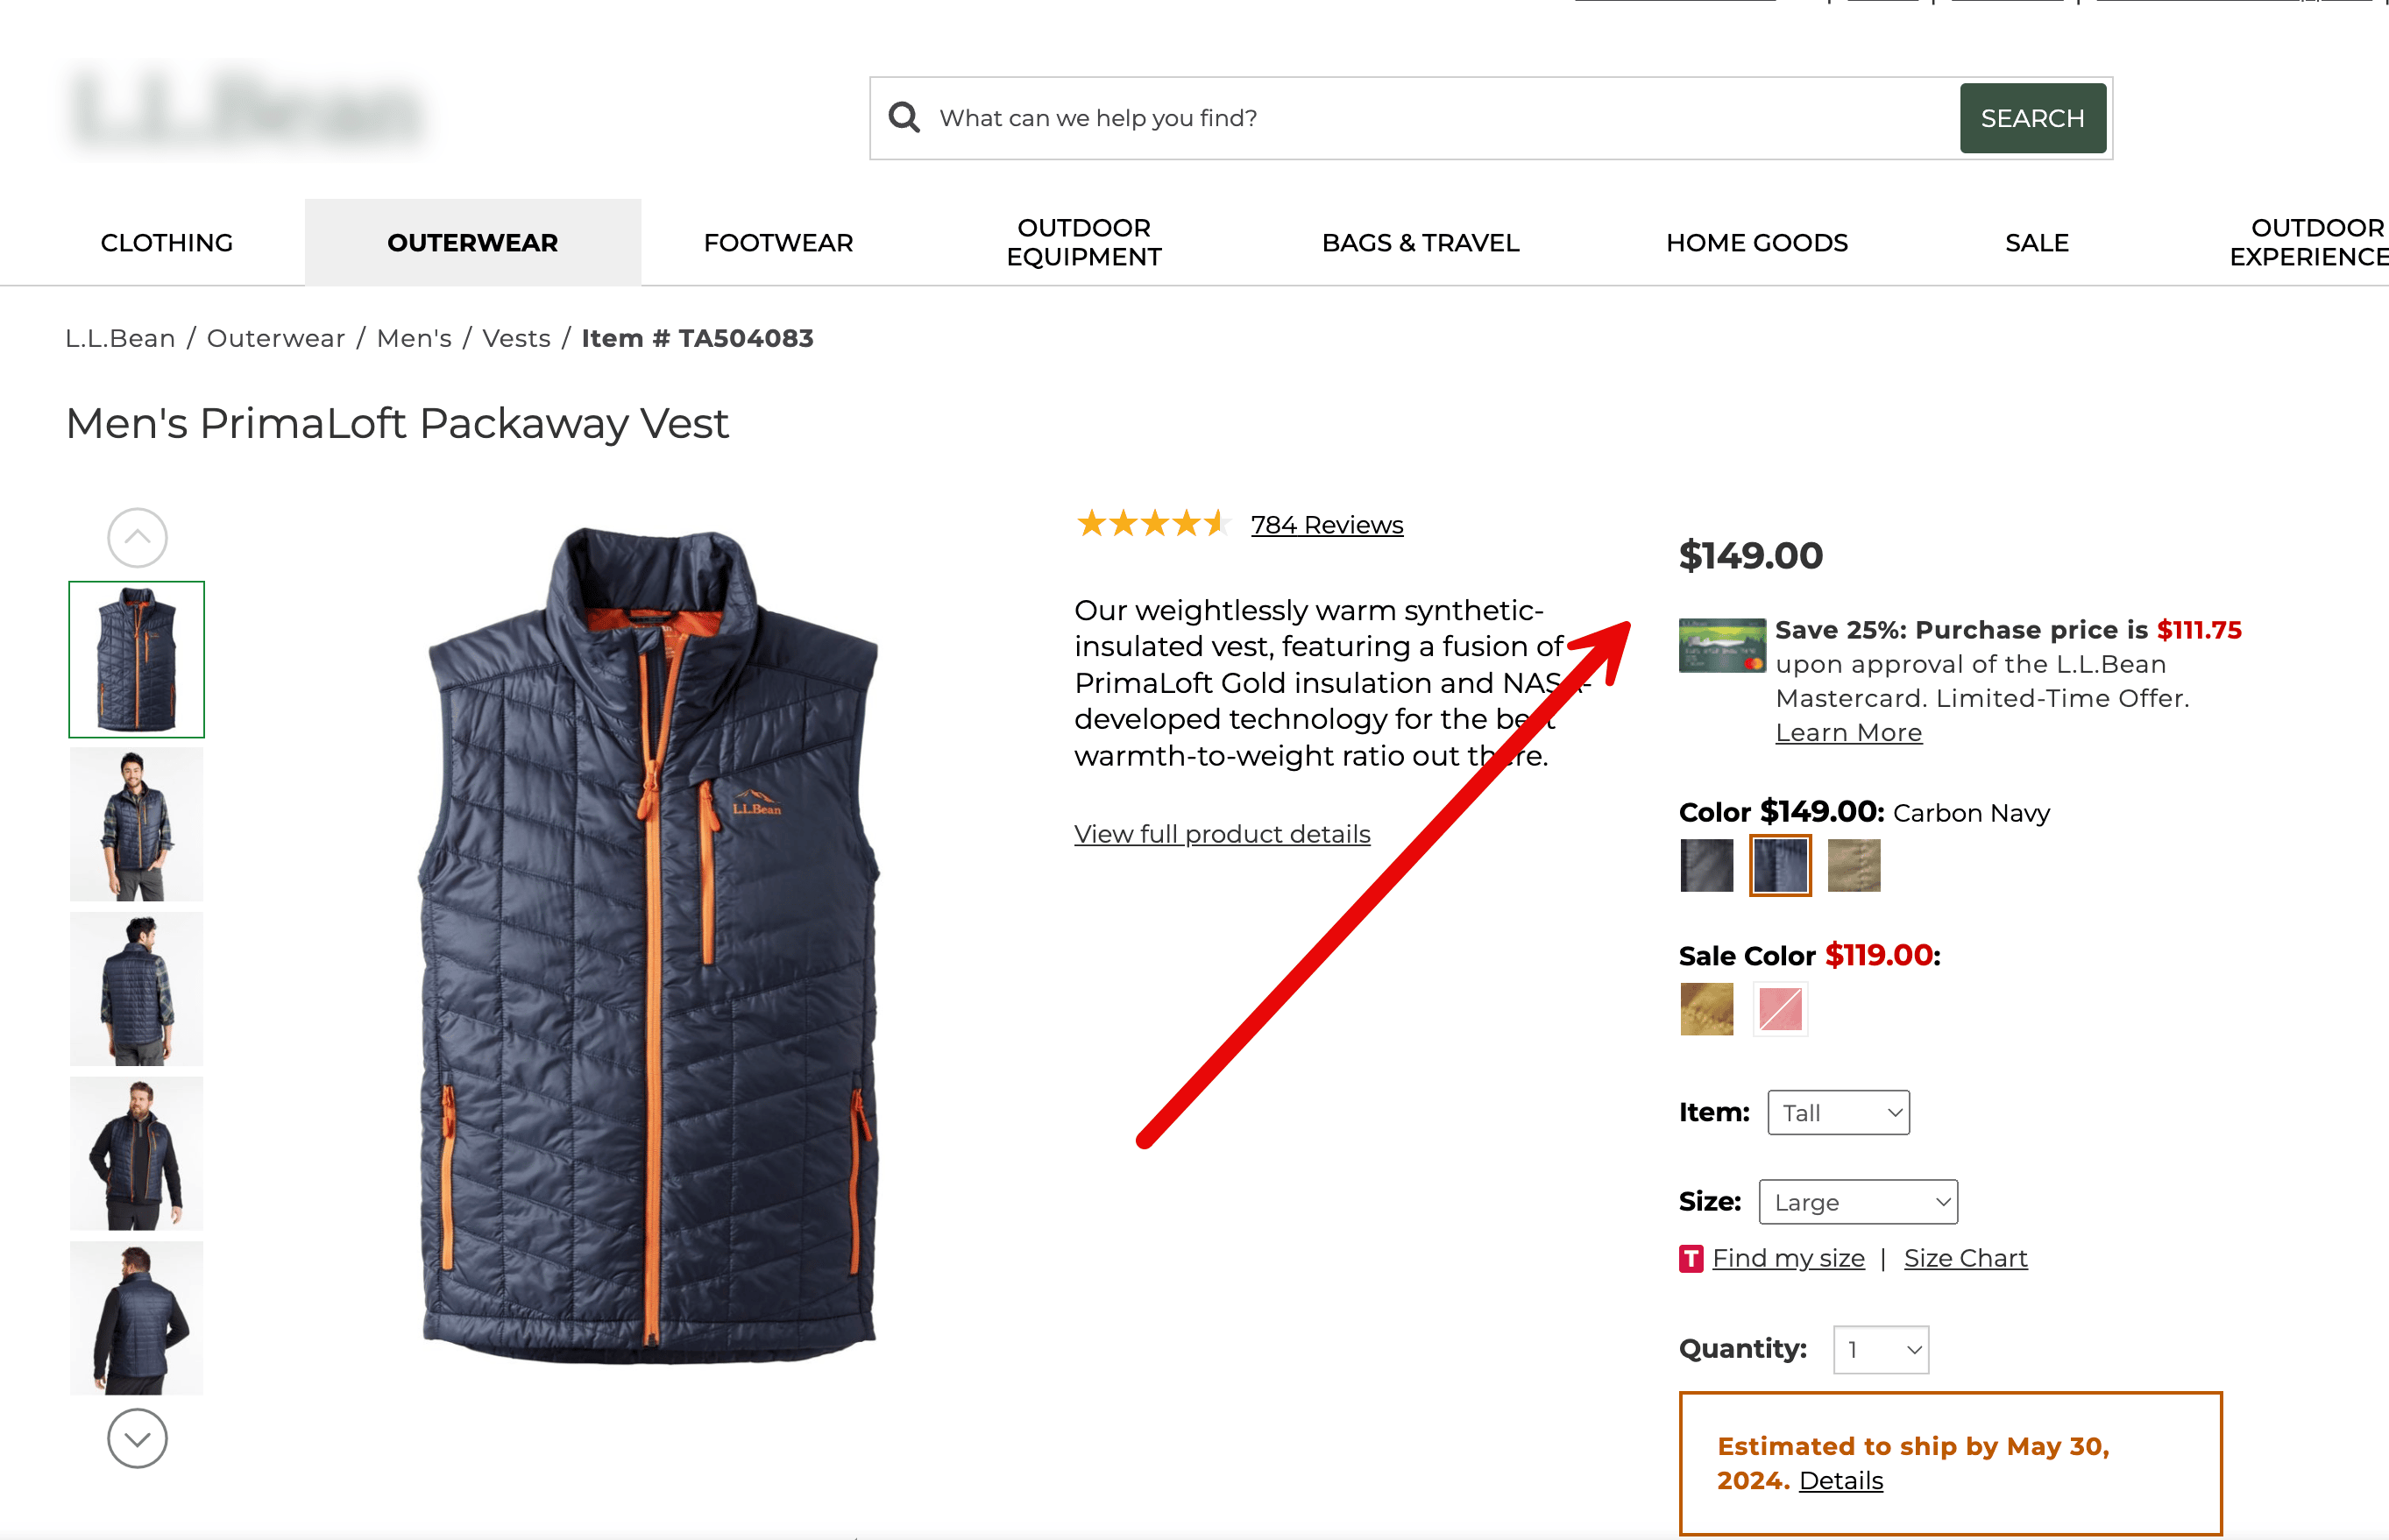The height and width of the screenshot is (1540, 2389).
Task: Click the green SEARCH button
Action: click(x=2031, y=118)
